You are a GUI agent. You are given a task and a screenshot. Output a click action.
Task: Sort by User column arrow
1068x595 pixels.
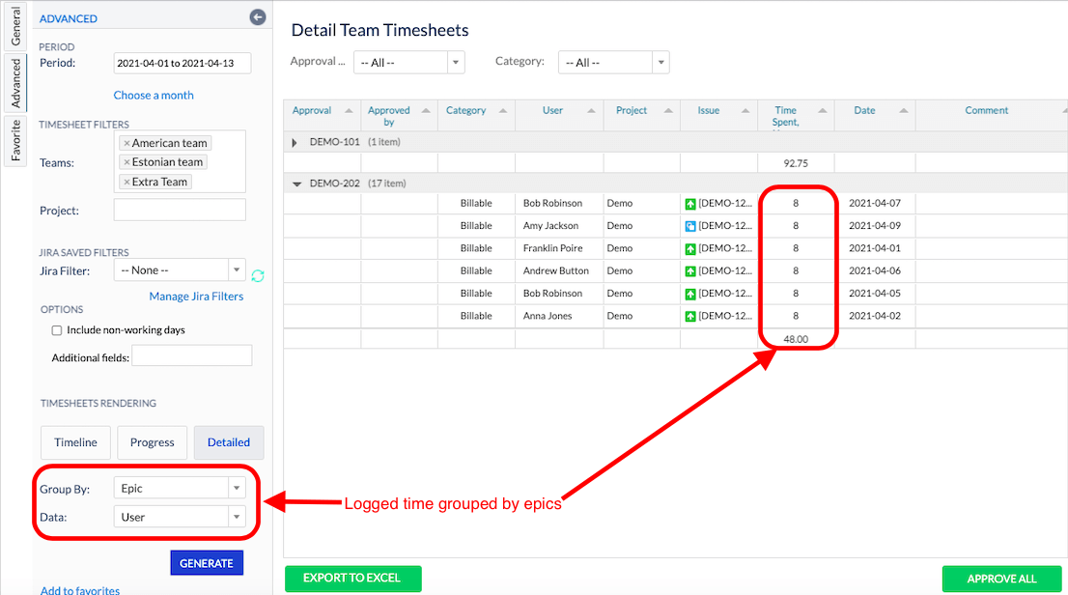click(x=591, y=110)
